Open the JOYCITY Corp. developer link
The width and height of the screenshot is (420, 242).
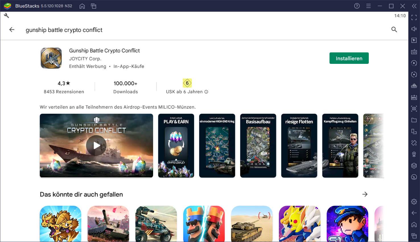coord(85,58)
